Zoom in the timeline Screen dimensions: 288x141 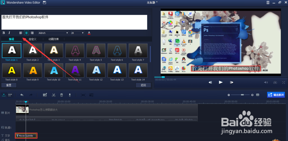(252, 95)
